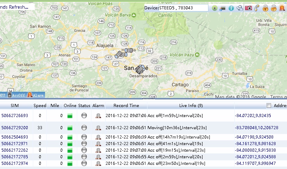Open SIM 50662172974 link

pyautogui.click(x=15, y=163)
